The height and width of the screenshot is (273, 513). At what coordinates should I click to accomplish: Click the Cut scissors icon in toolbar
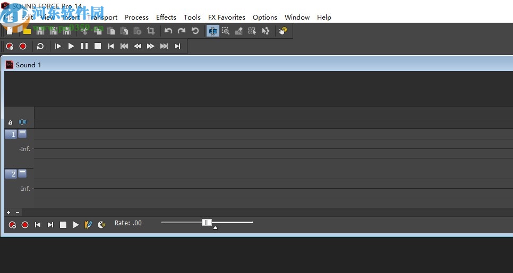pyautogui.click(x=84, y=31)
